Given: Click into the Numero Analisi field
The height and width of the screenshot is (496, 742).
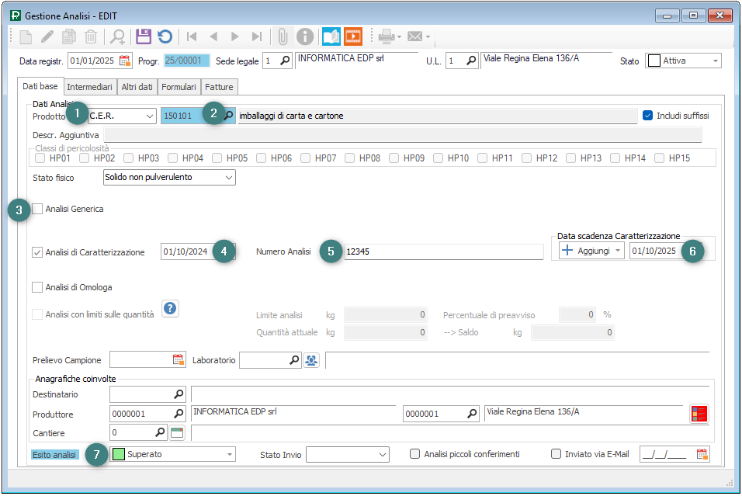Looking at the screenshot, I should [x=442, y=251].
